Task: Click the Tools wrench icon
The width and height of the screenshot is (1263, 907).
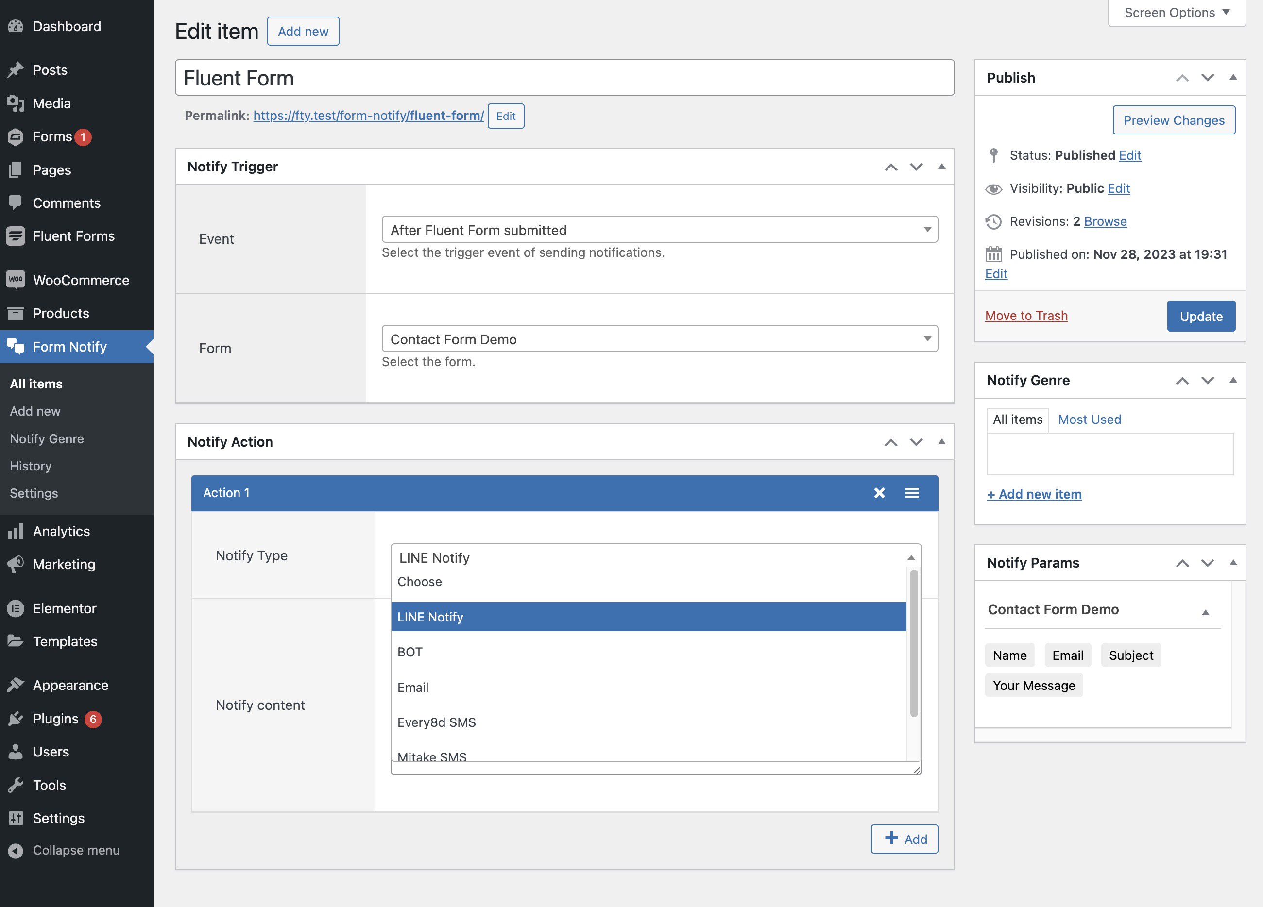Action: point(16,785)
